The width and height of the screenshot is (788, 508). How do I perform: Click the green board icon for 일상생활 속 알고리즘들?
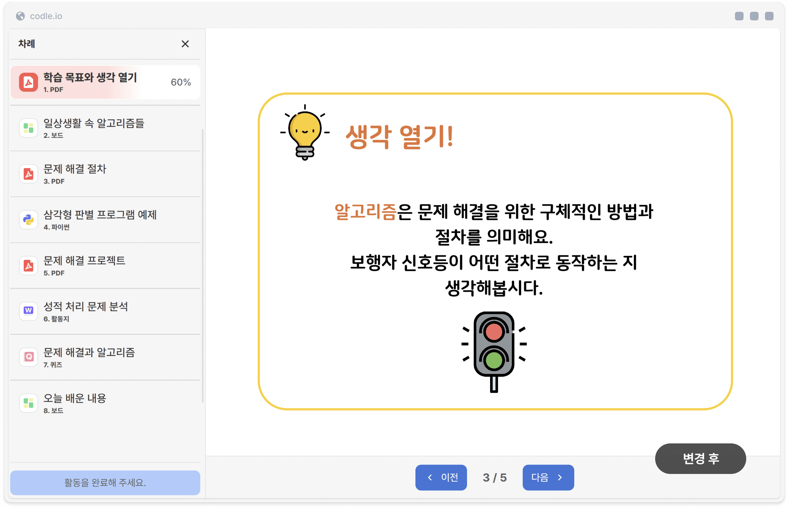point(28,128)
